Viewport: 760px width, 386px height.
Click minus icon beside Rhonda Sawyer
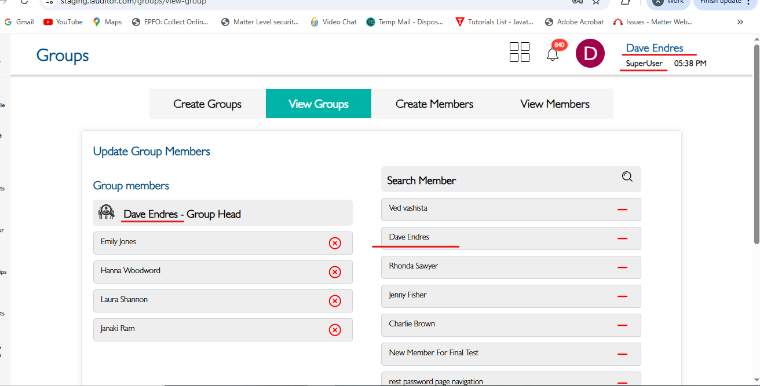pos(623,267)
